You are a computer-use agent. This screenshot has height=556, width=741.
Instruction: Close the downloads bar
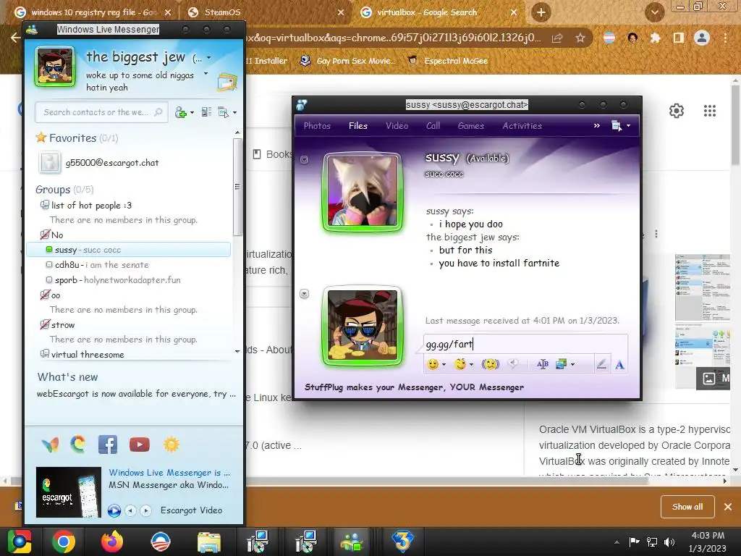coord(728,507)
